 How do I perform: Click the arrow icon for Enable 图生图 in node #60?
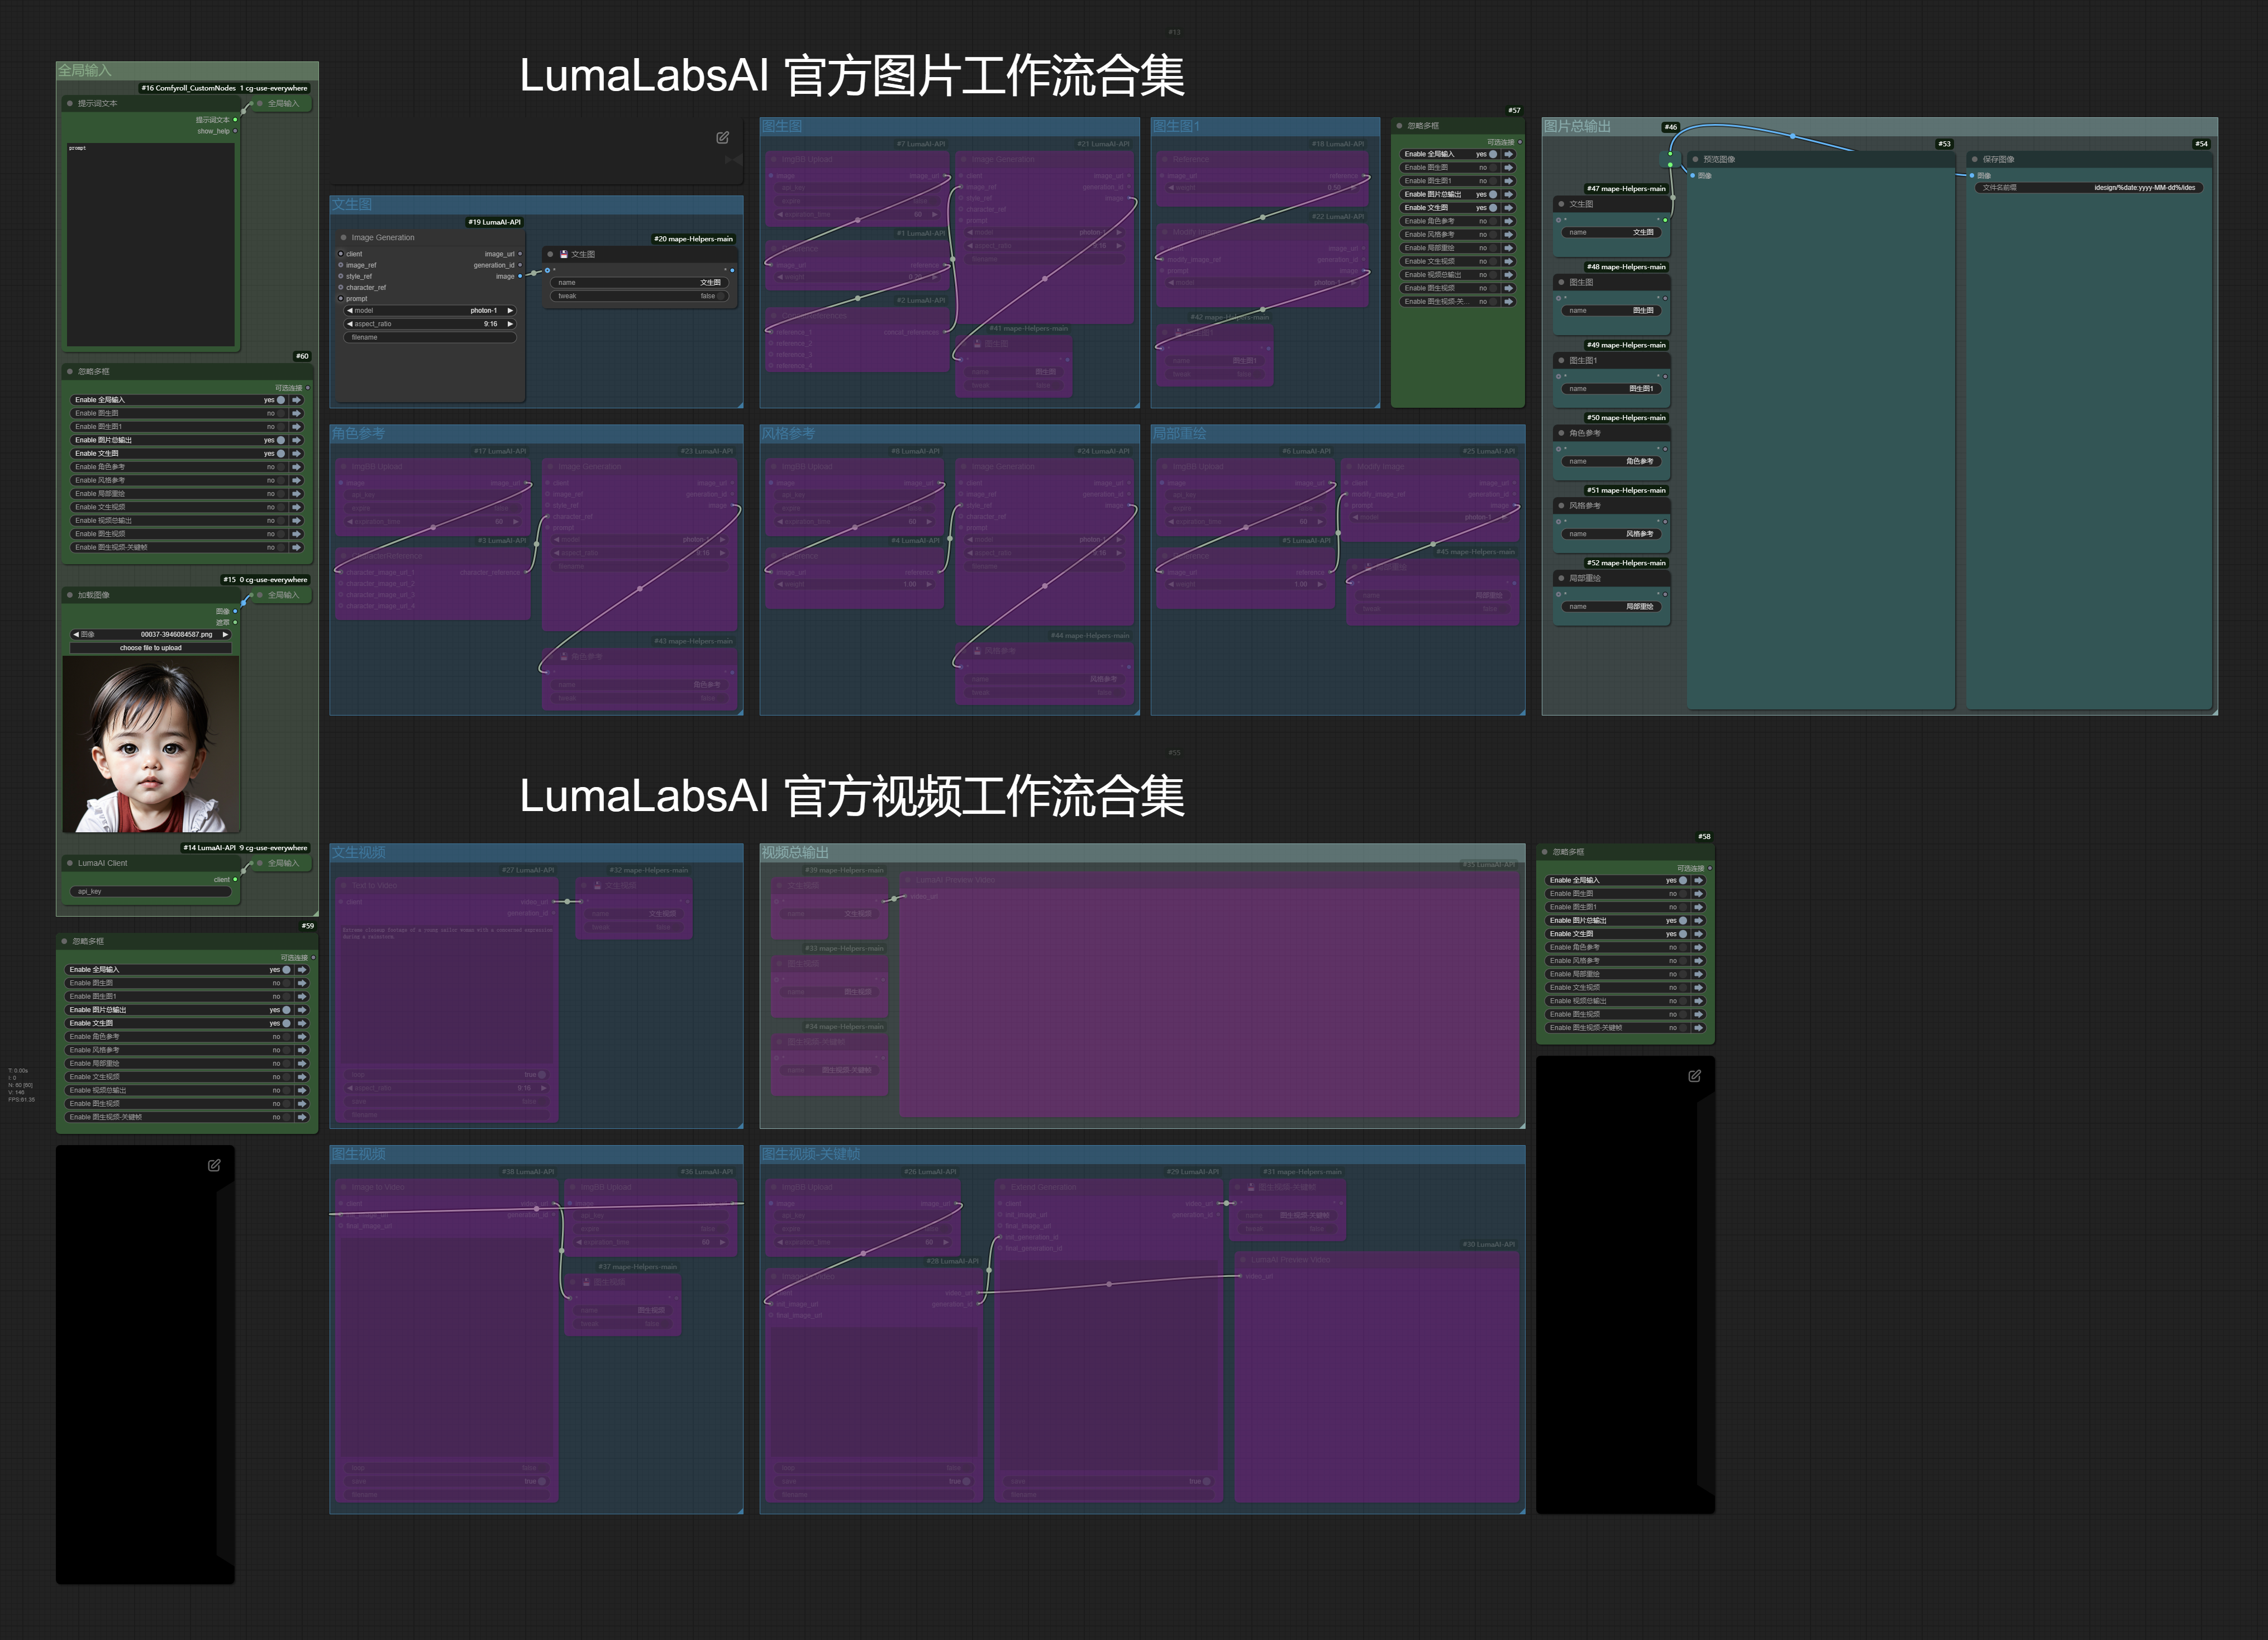click(297, 413)
